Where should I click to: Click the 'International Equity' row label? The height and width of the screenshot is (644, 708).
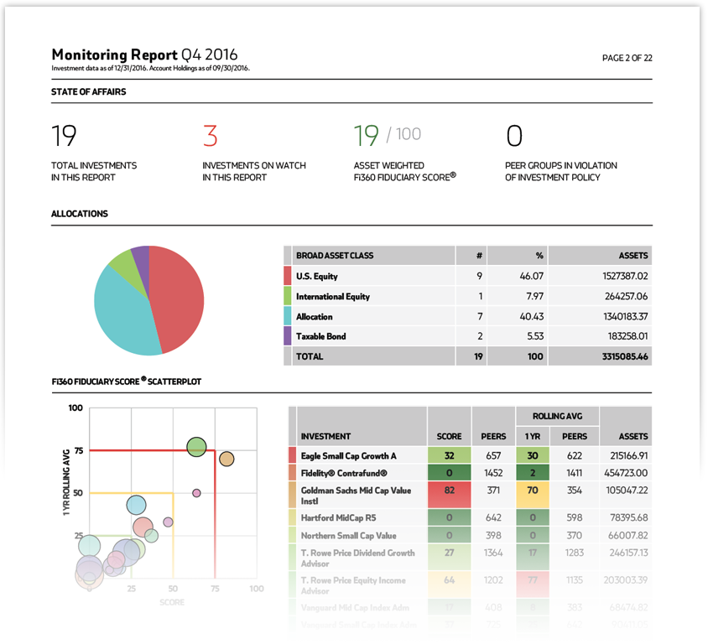333,297
